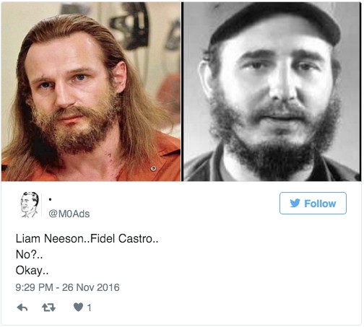
Task: Click the word Follow on the button
Action: pos(320,204)
